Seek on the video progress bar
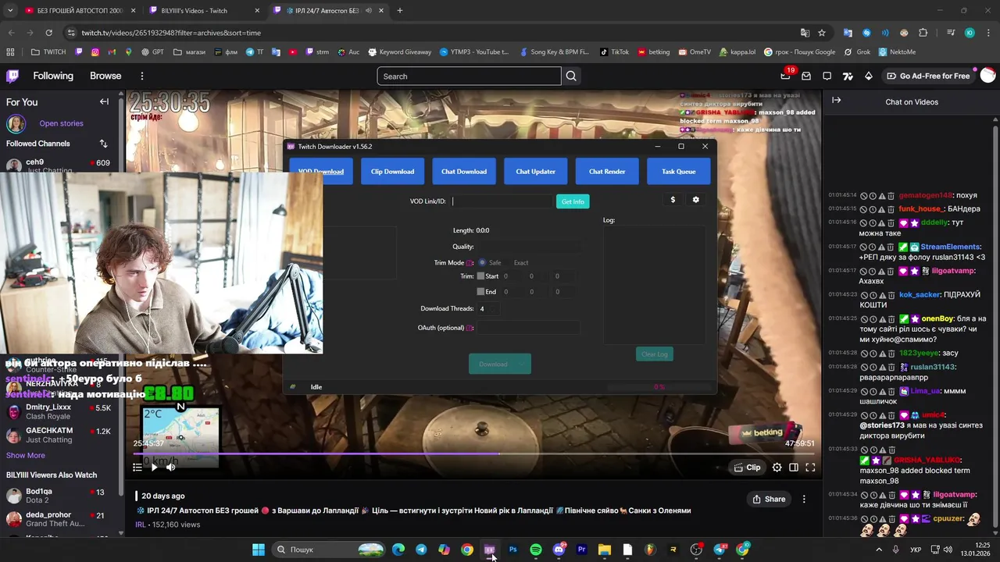Image resolution: width=1000 pixels, height=562 pixels. (x=473, y=454)
